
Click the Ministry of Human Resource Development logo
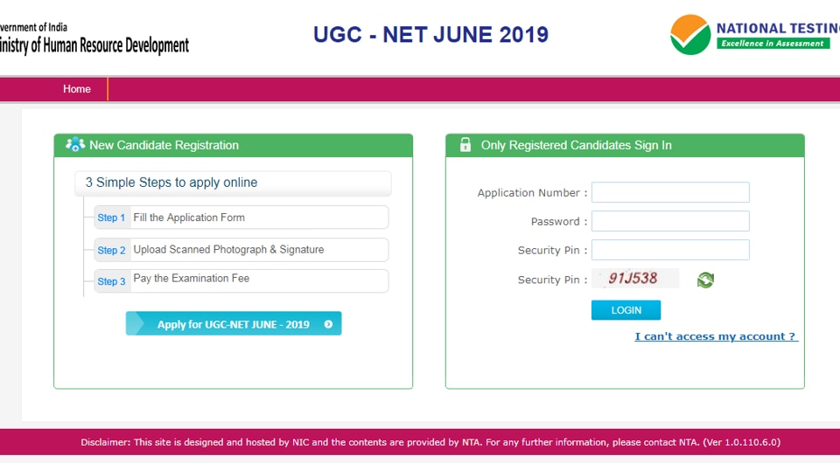[x=94, y=38]
